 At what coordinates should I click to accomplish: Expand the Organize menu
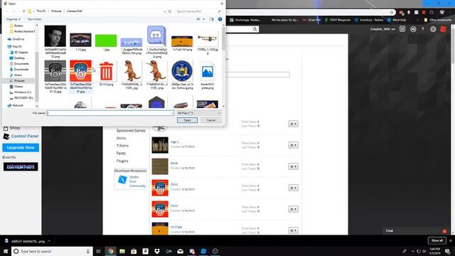(x=13, y=19)
